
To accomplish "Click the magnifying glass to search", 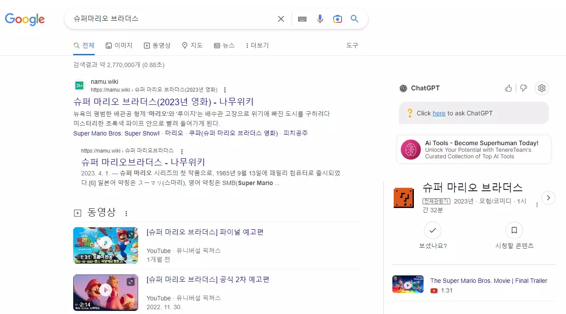I will pos(354,19).
